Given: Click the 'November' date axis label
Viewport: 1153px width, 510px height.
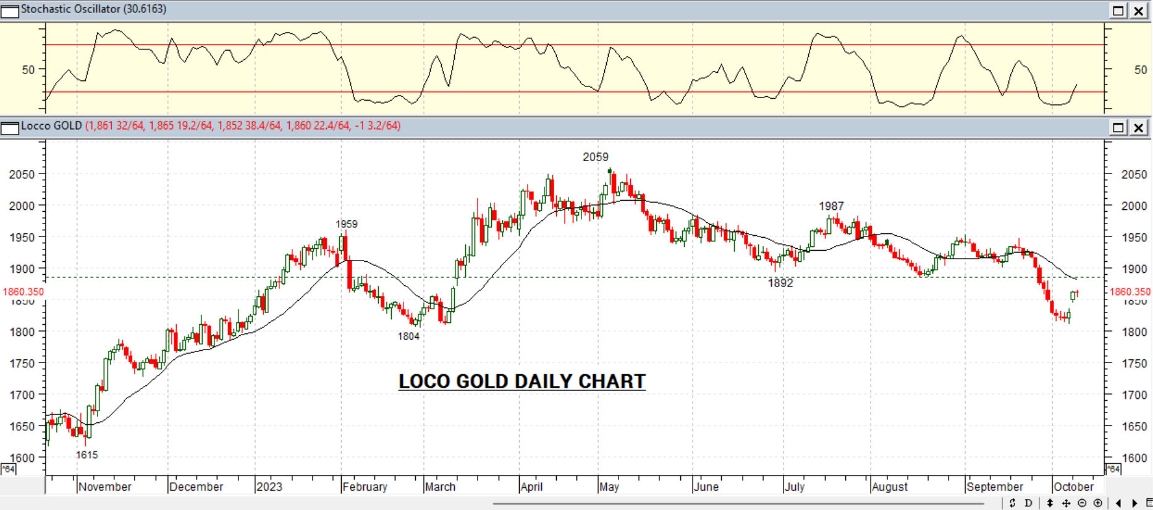Looking at the screenshot, I should [x=105, y=487].
